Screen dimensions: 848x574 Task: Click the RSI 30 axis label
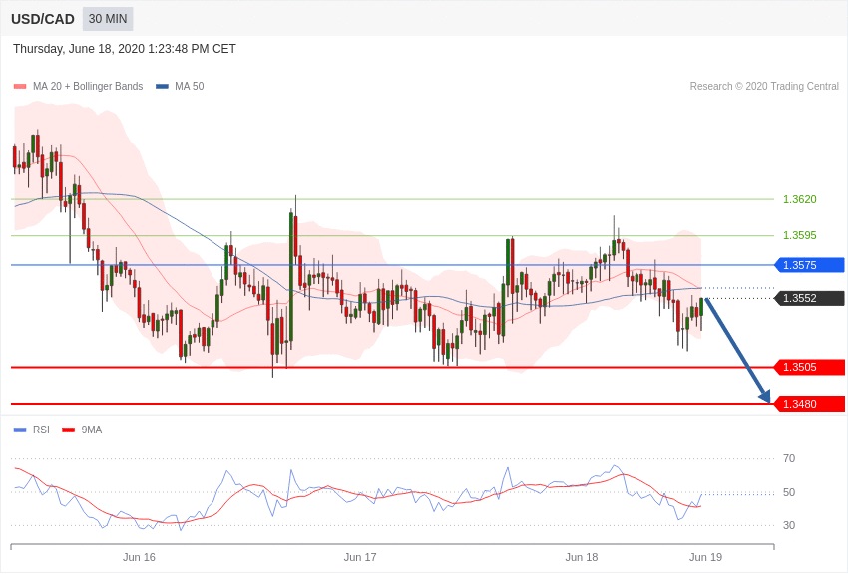789,525
